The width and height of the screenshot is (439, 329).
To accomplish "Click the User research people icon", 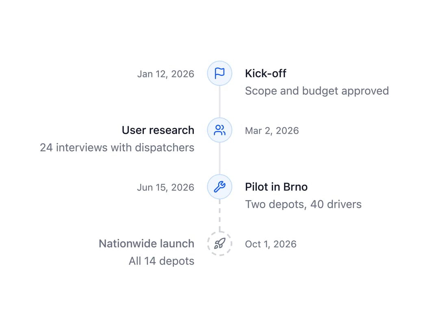I will [219, 130].
